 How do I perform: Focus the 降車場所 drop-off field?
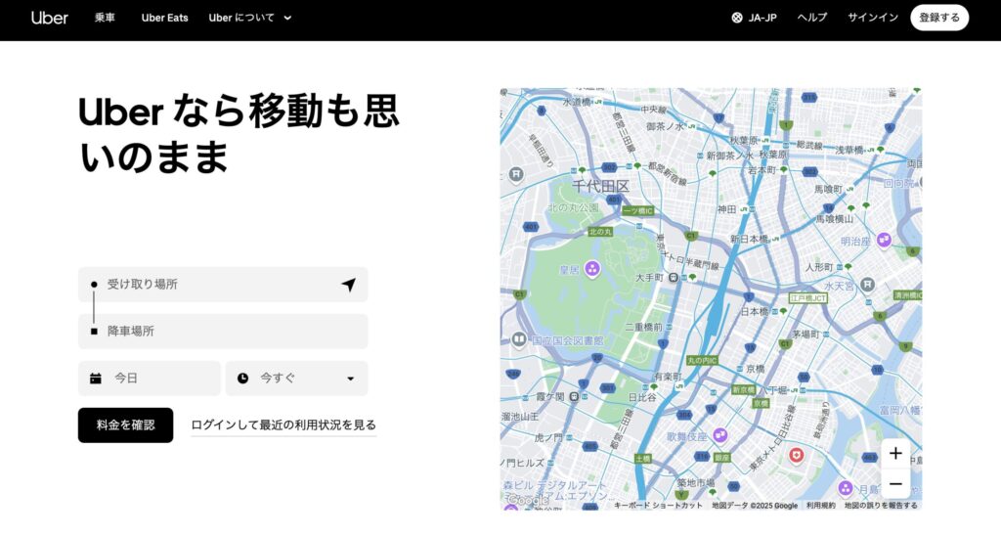coord(223,331)
